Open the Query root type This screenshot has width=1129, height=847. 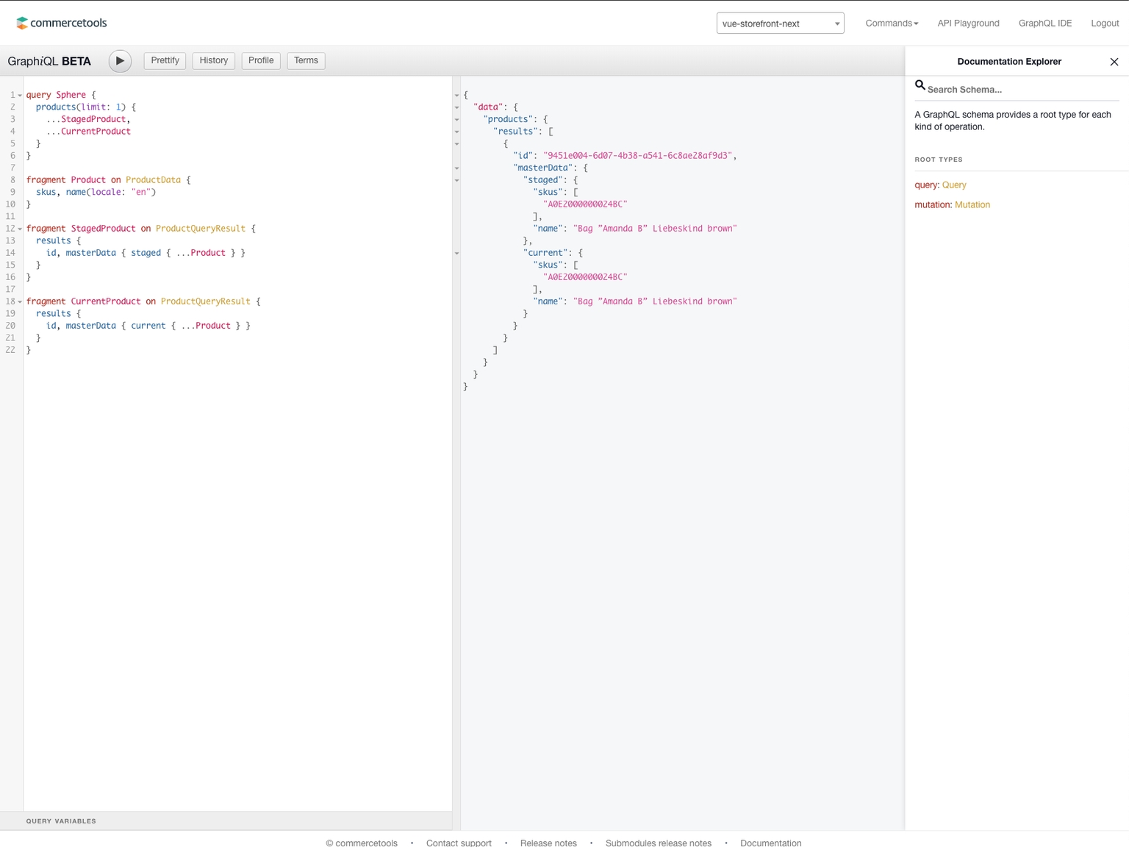(x=954, y=185)
